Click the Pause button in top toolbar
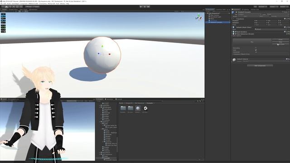The image size is (290, 163). point(145,7)
